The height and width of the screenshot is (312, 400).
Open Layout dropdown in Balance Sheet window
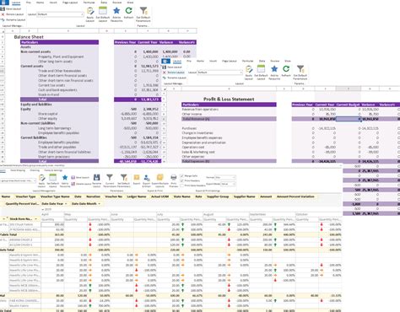[x=82, y=14]
